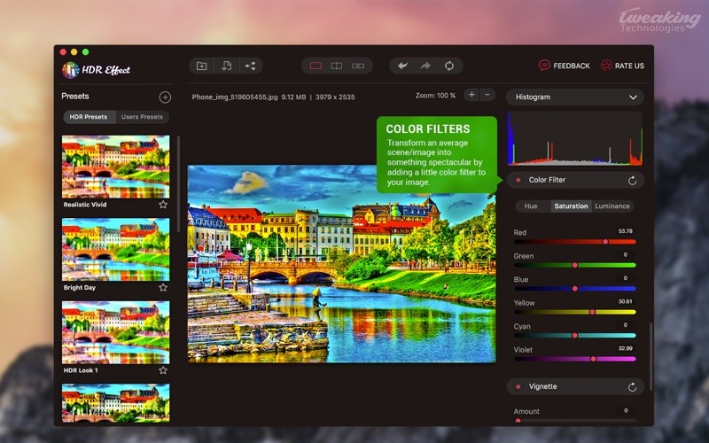Switch to side-by-side view mode
This screenshot has height=443, width=709.
(358, 66)
